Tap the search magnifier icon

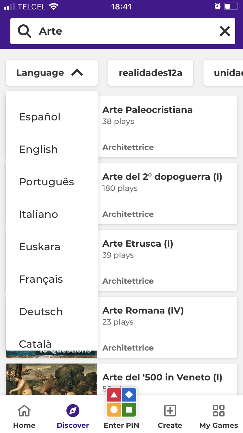click(x=24, y=31)
